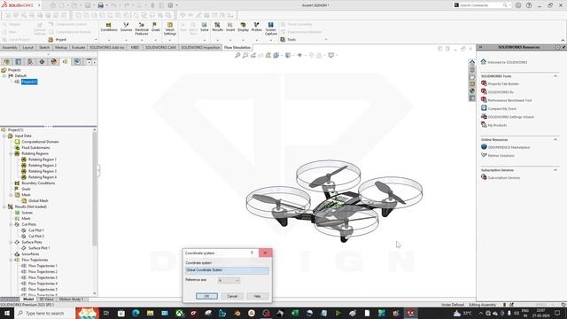Open the ConfigurationManager tab icon

(x=30, y=62)
